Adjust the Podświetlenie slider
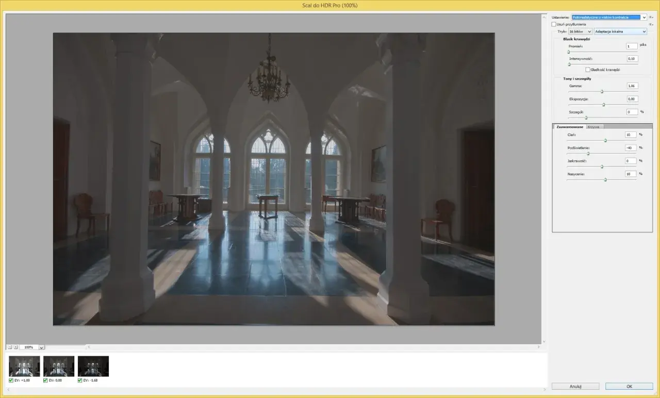 [588, 153]
